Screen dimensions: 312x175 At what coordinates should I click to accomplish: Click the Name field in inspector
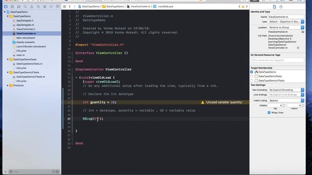click(x=286, y=17)
